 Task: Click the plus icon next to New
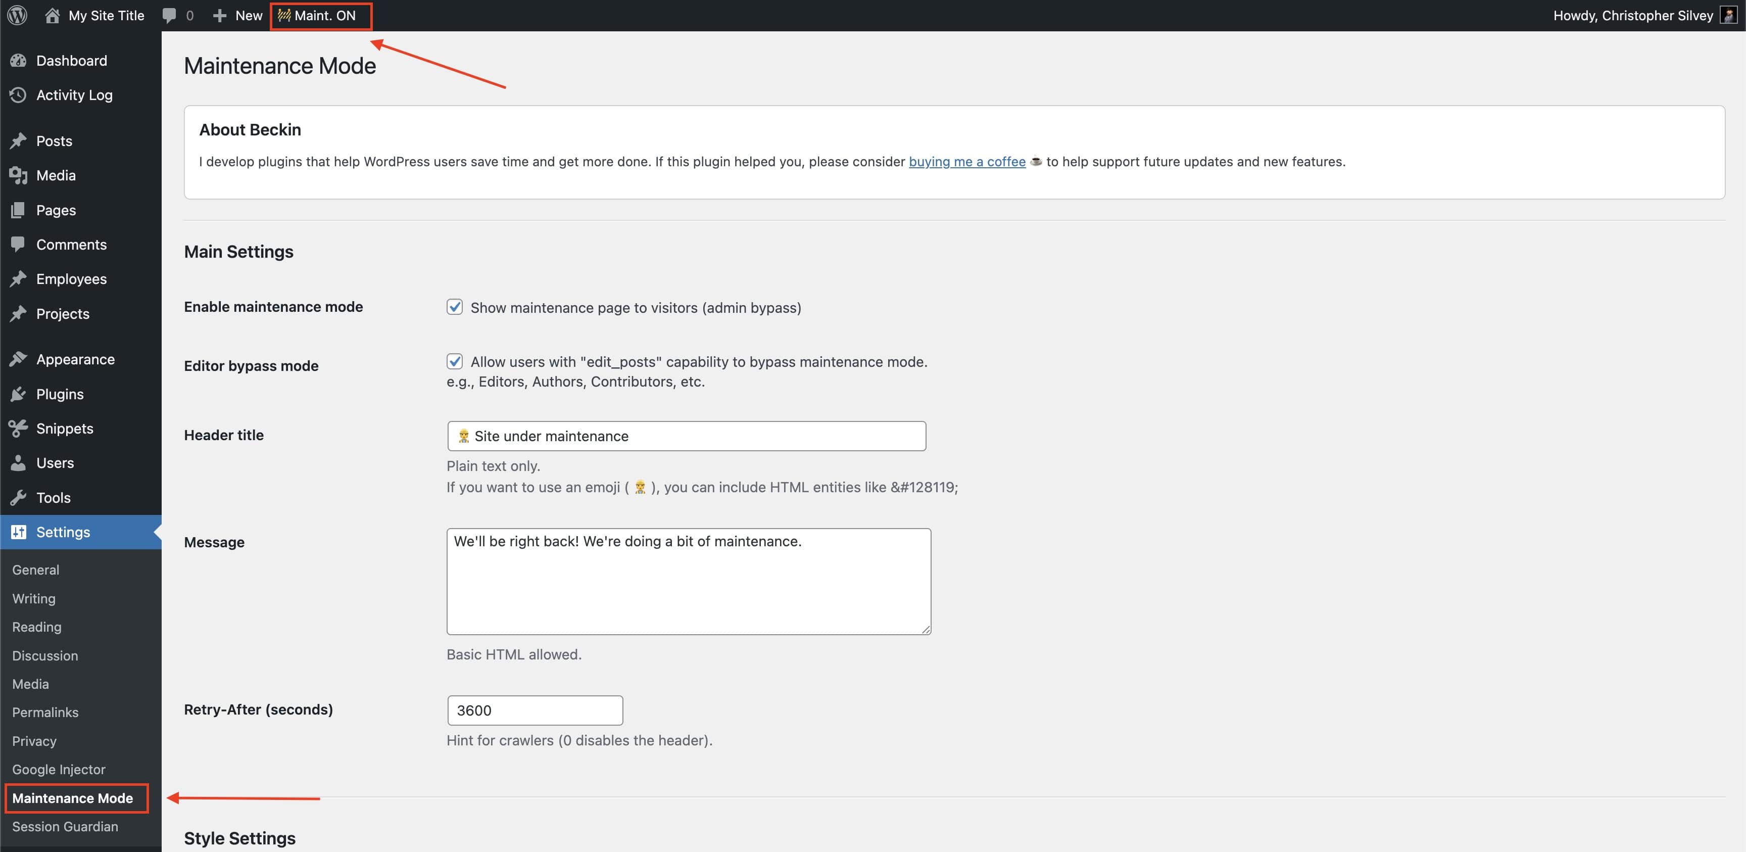pos(220,15)
